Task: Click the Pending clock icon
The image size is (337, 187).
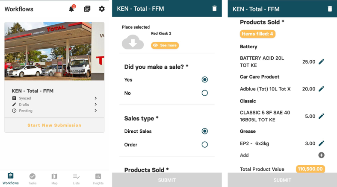Action: [x=14, y=111]
